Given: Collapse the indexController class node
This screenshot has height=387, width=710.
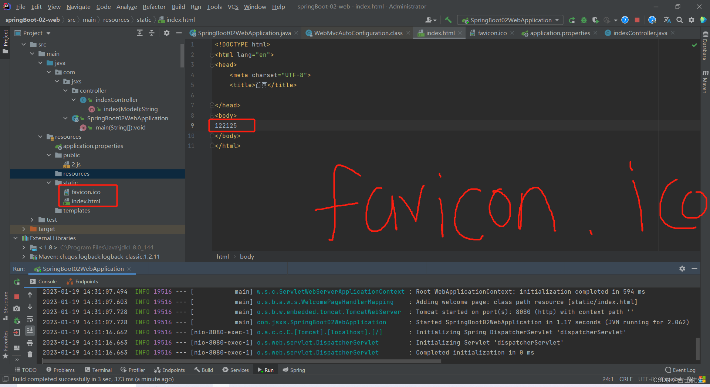Looking at the screenshot, I should tap(74, 100).
